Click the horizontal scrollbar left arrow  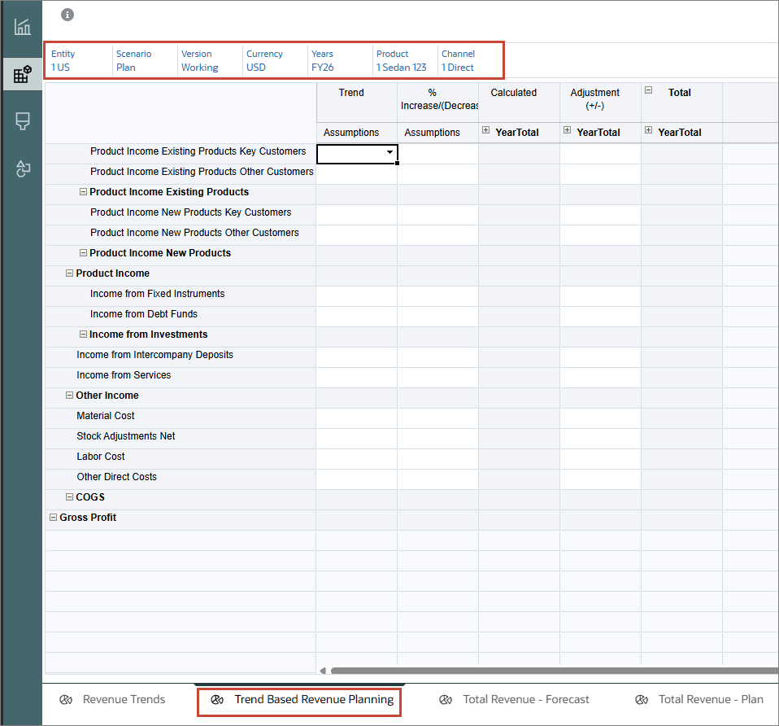323,671
